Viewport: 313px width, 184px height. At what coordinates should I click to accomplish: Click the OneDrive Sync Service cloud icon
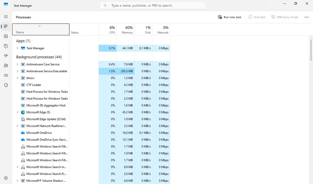point(23,140)
